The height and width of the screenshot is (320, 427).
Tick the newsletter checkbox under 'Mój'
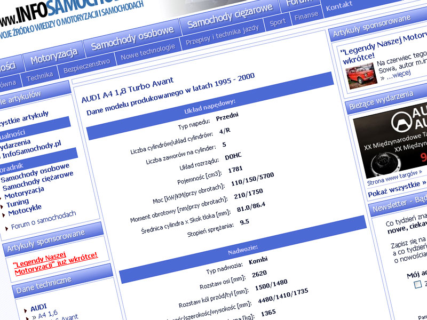click(x=417, y=284)
